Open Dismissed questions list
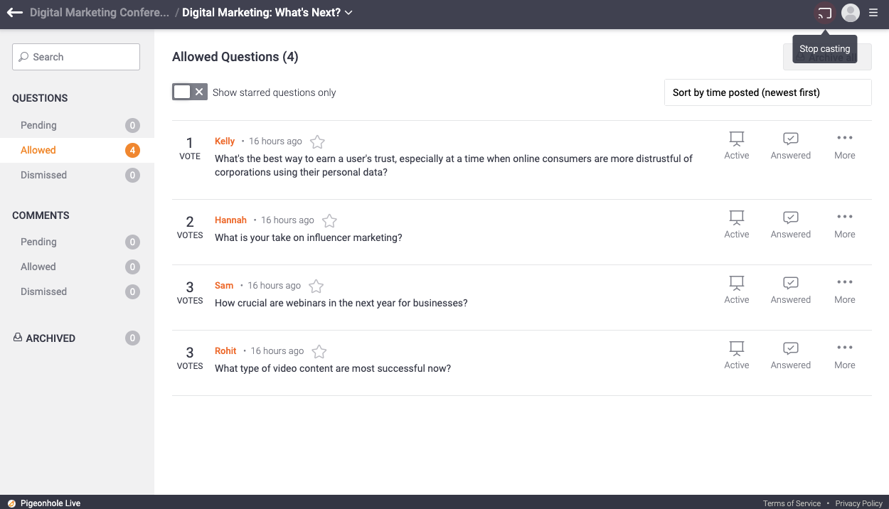The width and height of the screenshot is (889, 509). [43, 175]
